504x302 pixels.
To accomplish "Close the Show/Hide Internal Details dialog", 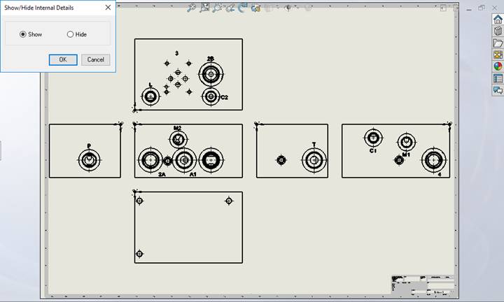I will tap(108, 8).
